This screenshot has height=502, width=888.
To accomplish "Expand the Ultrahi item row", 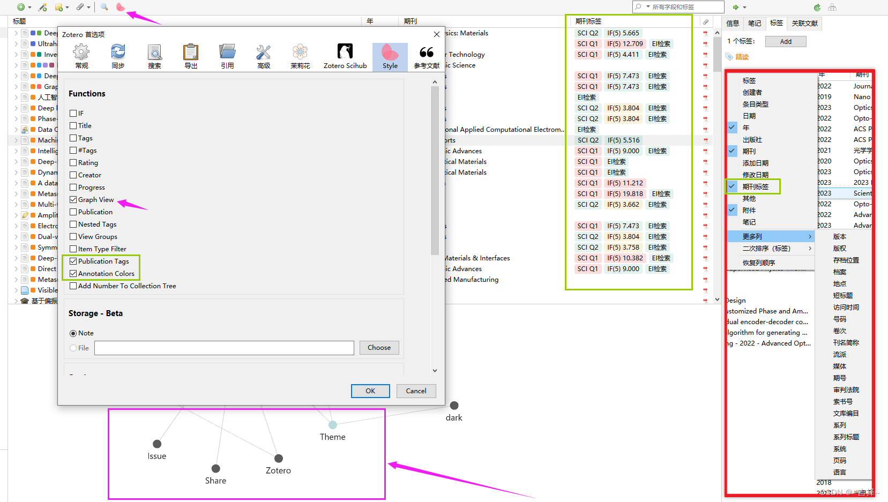I will [x=16, y=44].
